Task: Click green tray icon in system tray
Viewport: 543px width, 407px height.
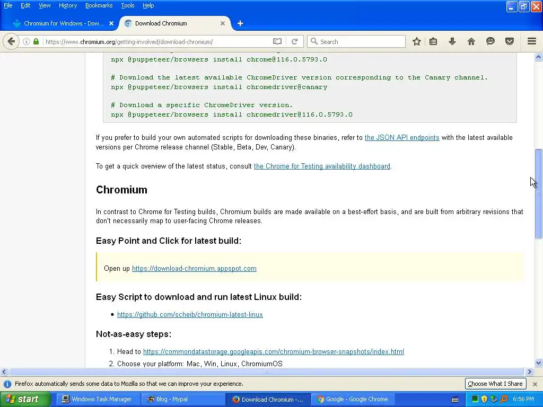Action: [x=475, y=399]
